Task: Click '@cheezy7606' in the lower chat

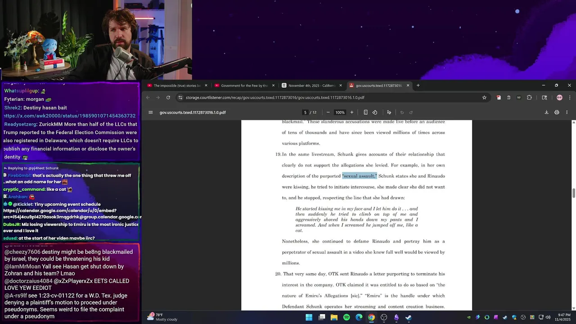Action: [22, 252]
